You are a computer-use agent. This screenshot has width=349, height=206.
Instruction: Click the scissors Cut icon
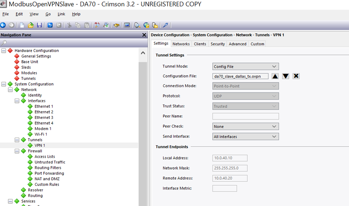(70, 25)
